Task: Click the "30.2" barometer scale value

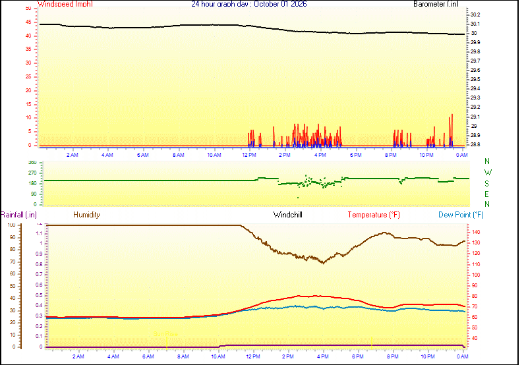Action: pyautogui.click(x=475, y=14)
